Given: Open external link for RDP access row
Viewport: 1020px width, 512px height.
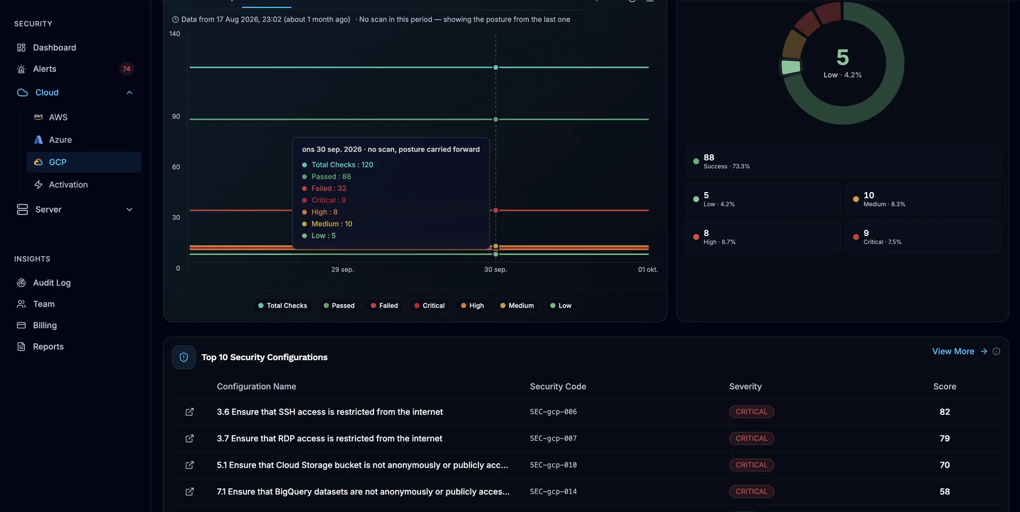Looking at the screenshot, I should (x=190, y=438).
